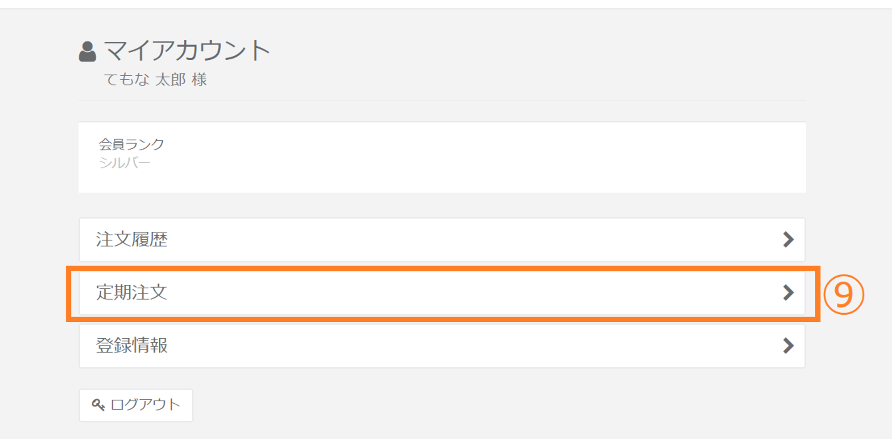Click the empty middle of 登録情報 row
892x439 pixels.
[x=442, y=346]
